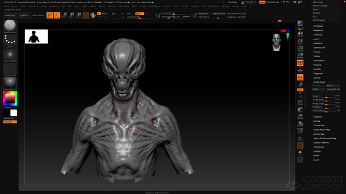Expand the ArrayMesh section

click(x=318, y=26)
